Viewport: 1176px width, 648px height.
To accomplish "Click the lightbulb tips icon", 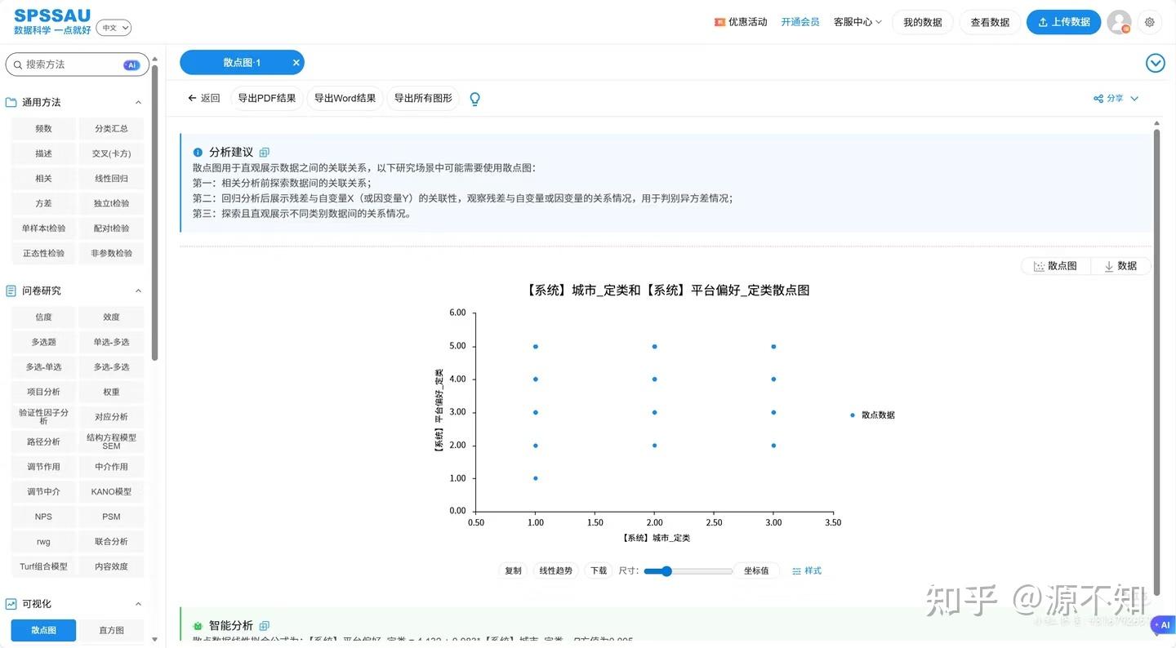I will pyautogui.click(x=474, y=99).
